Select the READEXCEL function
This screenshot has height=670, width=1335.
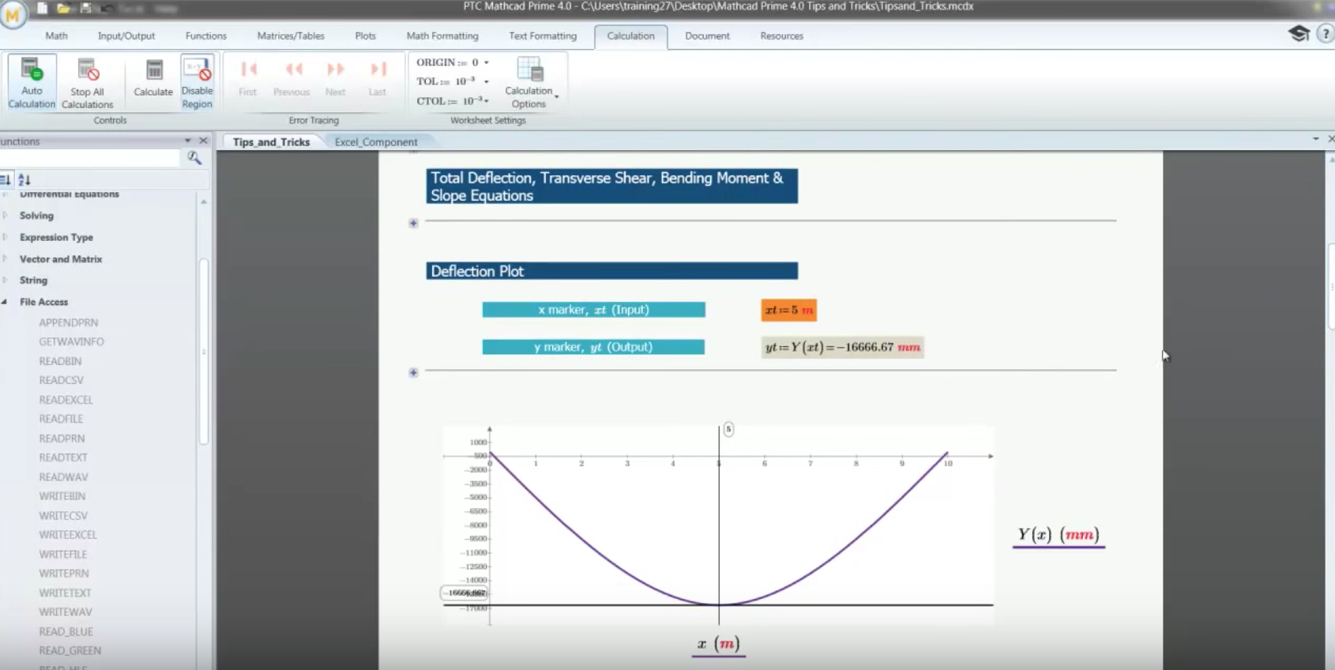pyautogui.click(x=66, y=400)
